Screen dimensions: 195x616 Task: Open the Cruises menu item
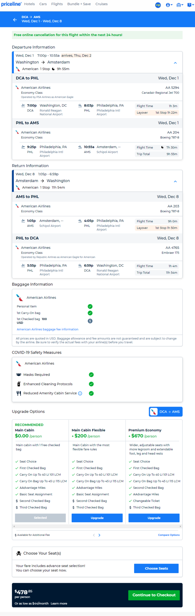101,4
